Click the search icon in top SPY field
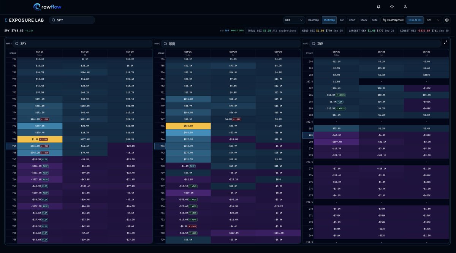 coord(54,20)
